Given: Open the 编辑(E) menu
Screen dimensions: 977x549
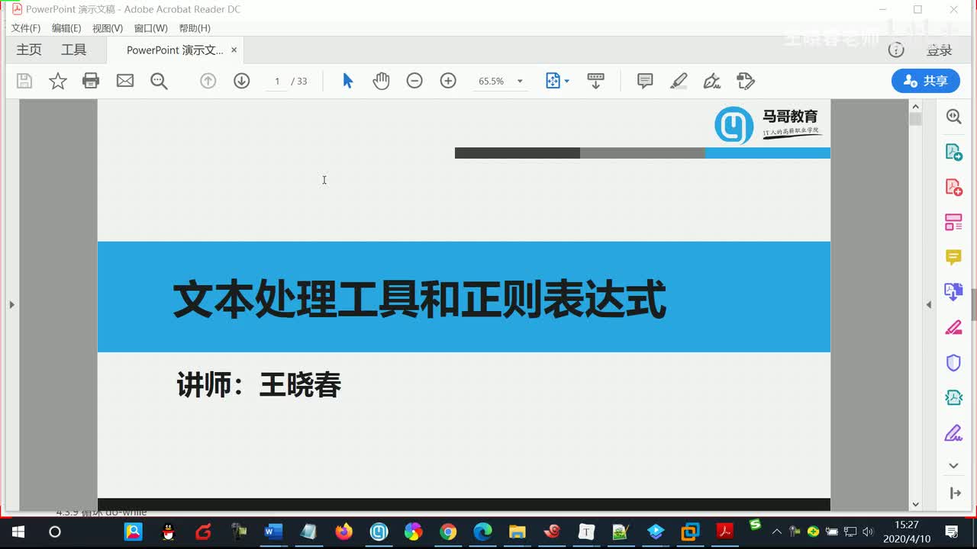Looking at the screenshot, I should [66, 28].
